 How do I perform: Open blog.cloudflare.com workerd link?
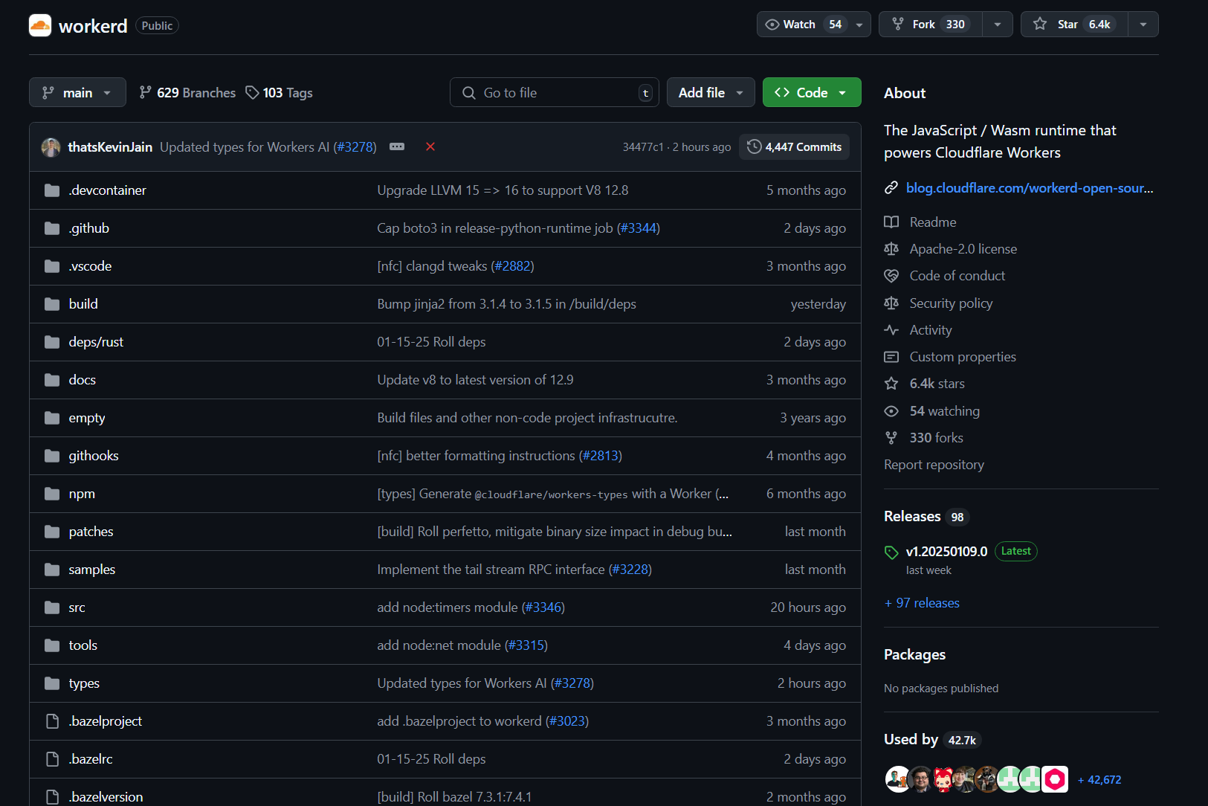[x=1030, y=188]
